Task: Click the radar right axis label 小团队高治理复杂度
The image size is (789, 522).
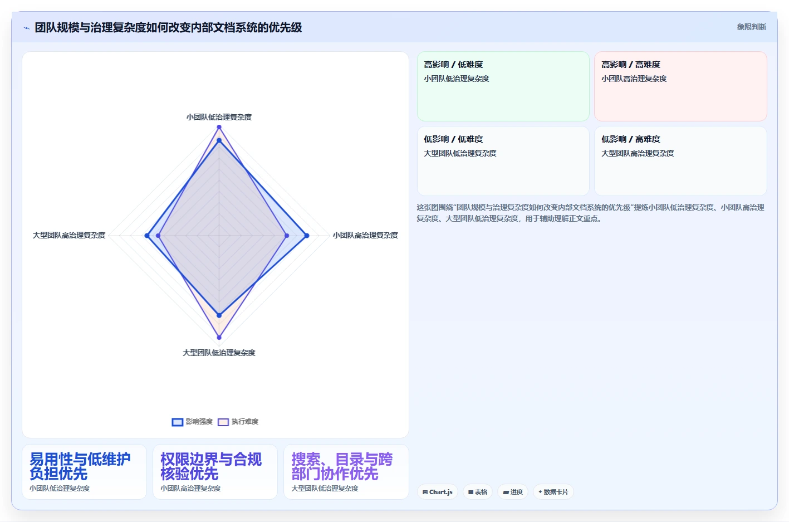Action: tap(365, 235)
